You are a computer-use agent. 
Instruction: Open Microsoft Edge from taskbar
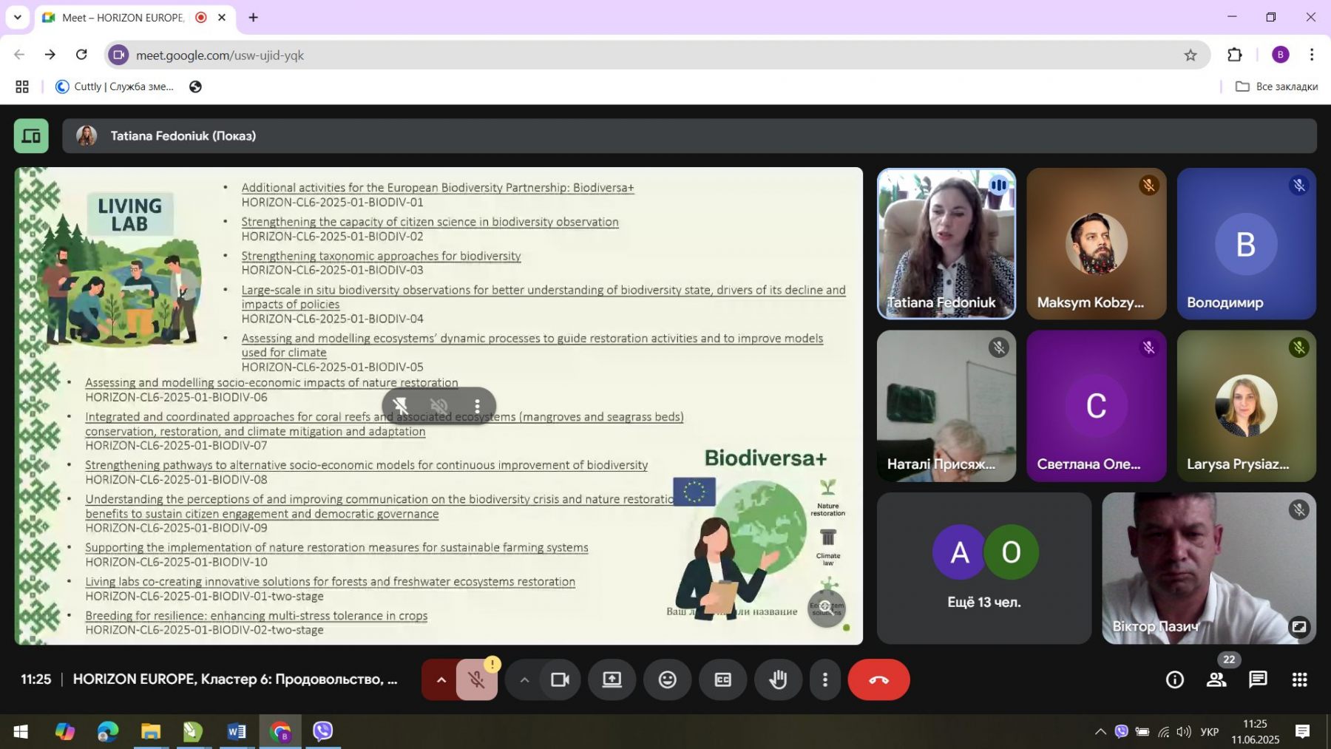click(x=108, y=732)
